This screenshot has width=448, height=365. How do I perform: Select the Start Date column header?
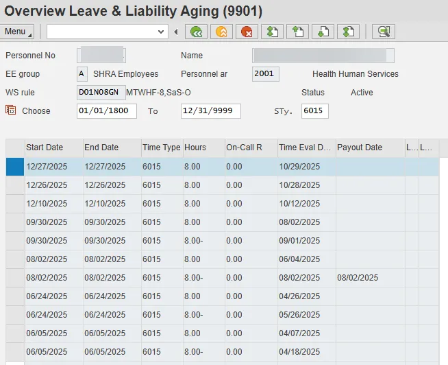(x=53, y=148)
